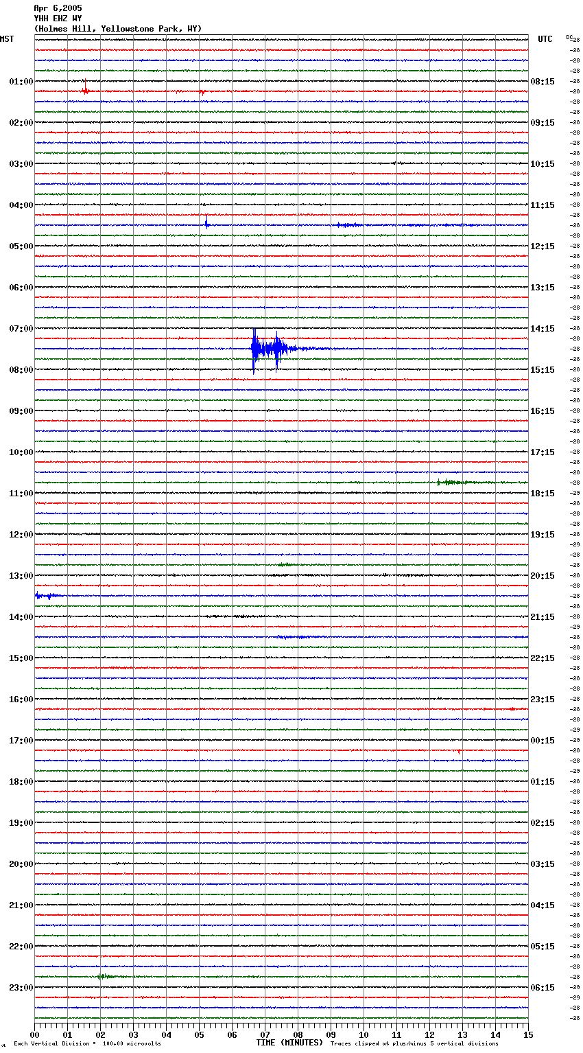Click the blue spike on the 04:30 trace
Screen dimensions: 583x1053
[x=206, y=222]
